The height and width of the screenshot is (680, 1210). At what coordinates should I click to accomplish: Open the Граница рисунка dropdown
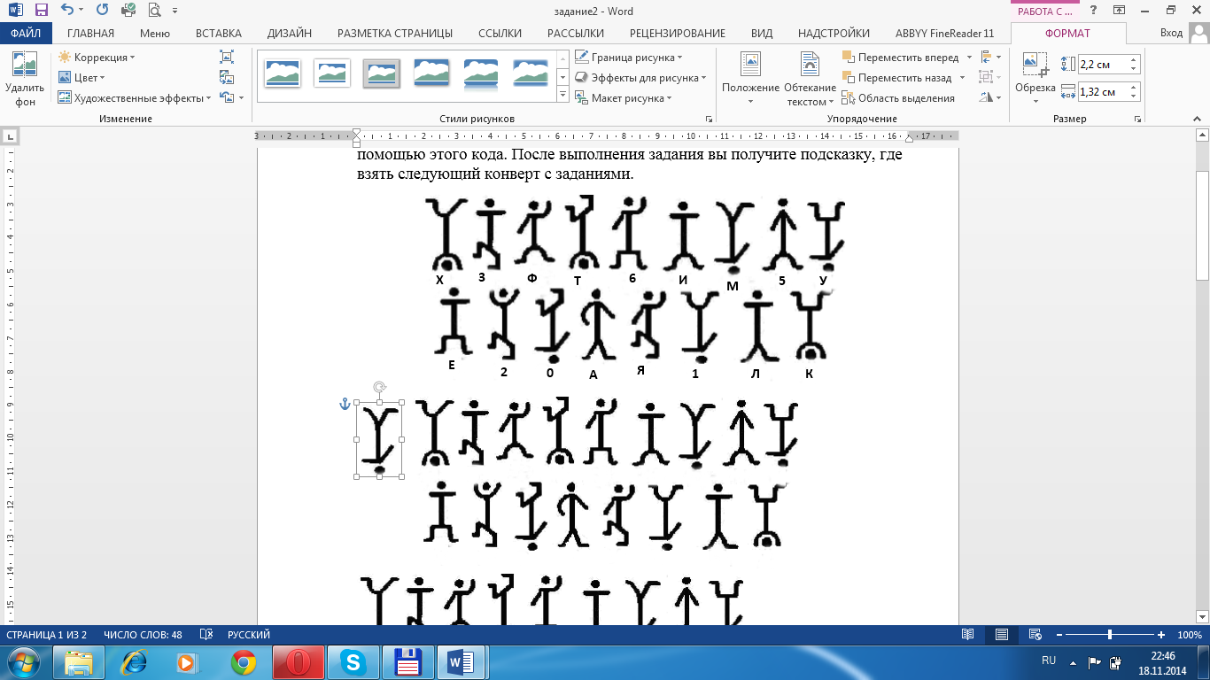(629, 58)
